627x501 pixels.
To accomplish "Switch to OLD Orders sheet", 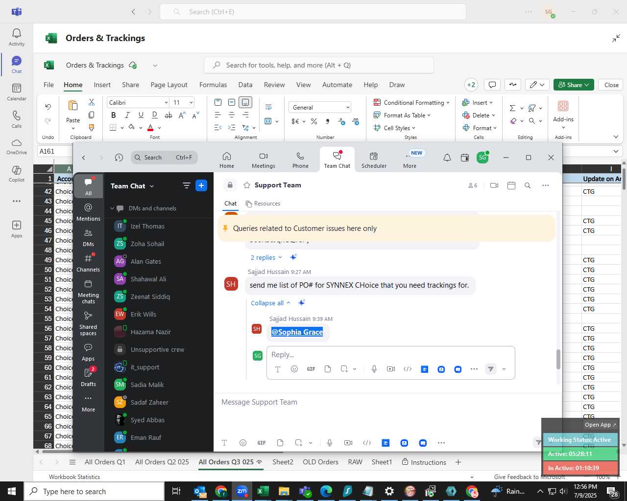I will (320, 462).
